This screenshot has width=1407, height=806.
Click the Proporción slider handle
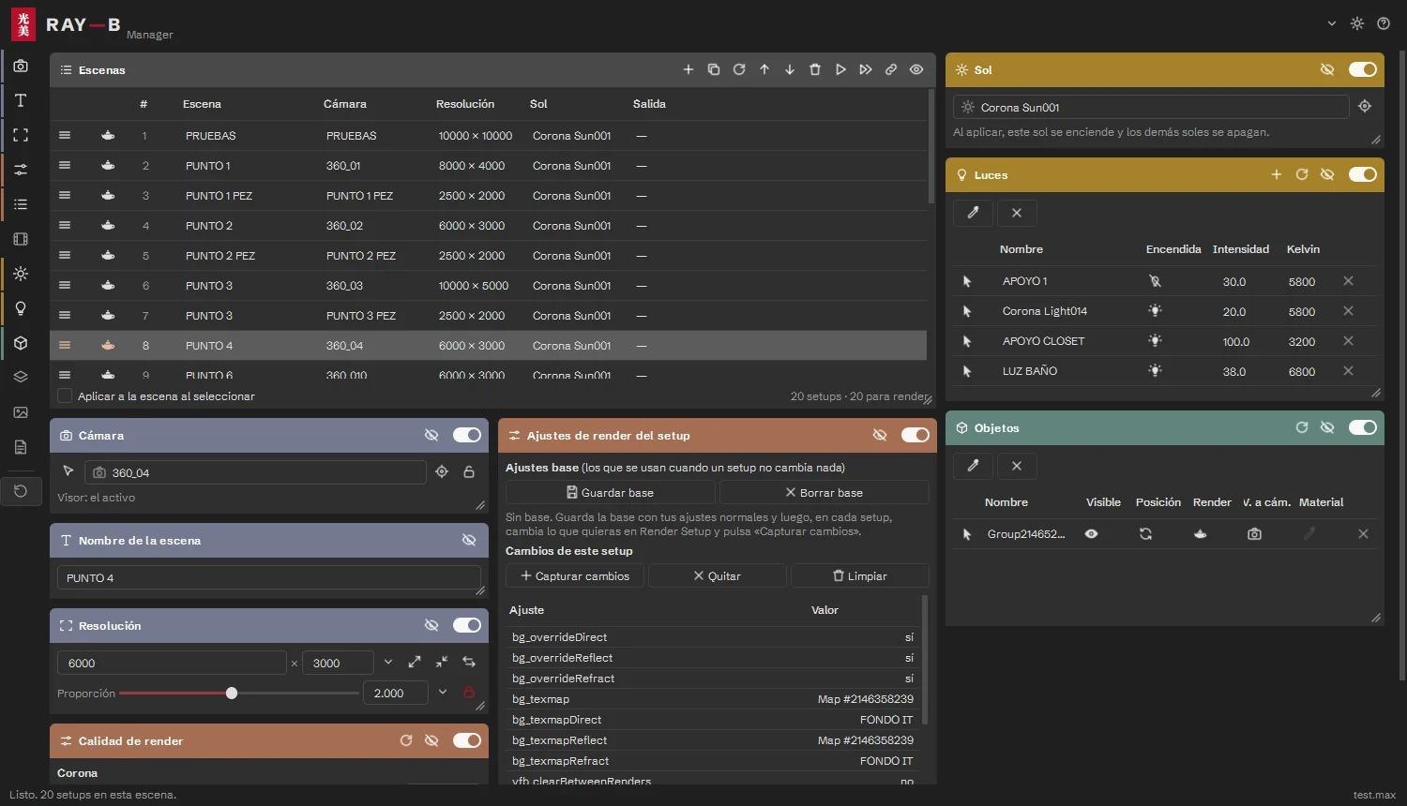pos(232,694)
